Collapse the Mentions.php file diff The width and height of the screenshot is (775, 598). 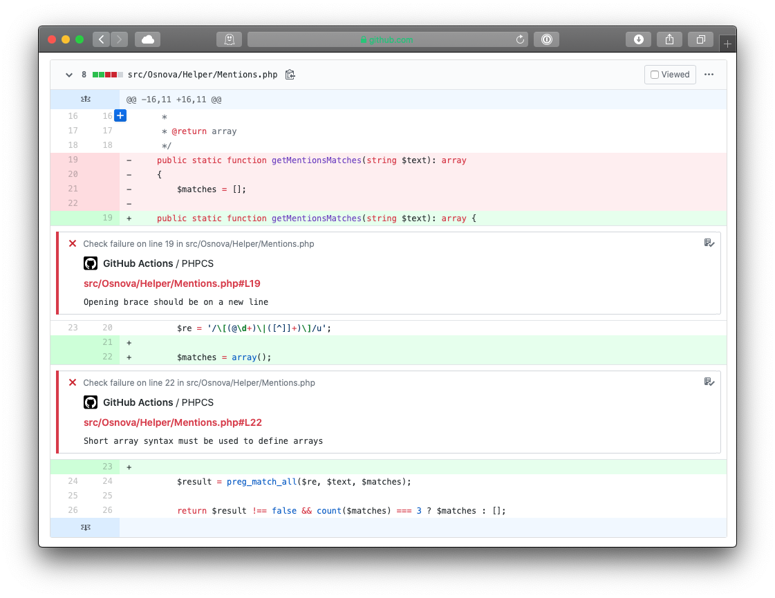[68, 75]
